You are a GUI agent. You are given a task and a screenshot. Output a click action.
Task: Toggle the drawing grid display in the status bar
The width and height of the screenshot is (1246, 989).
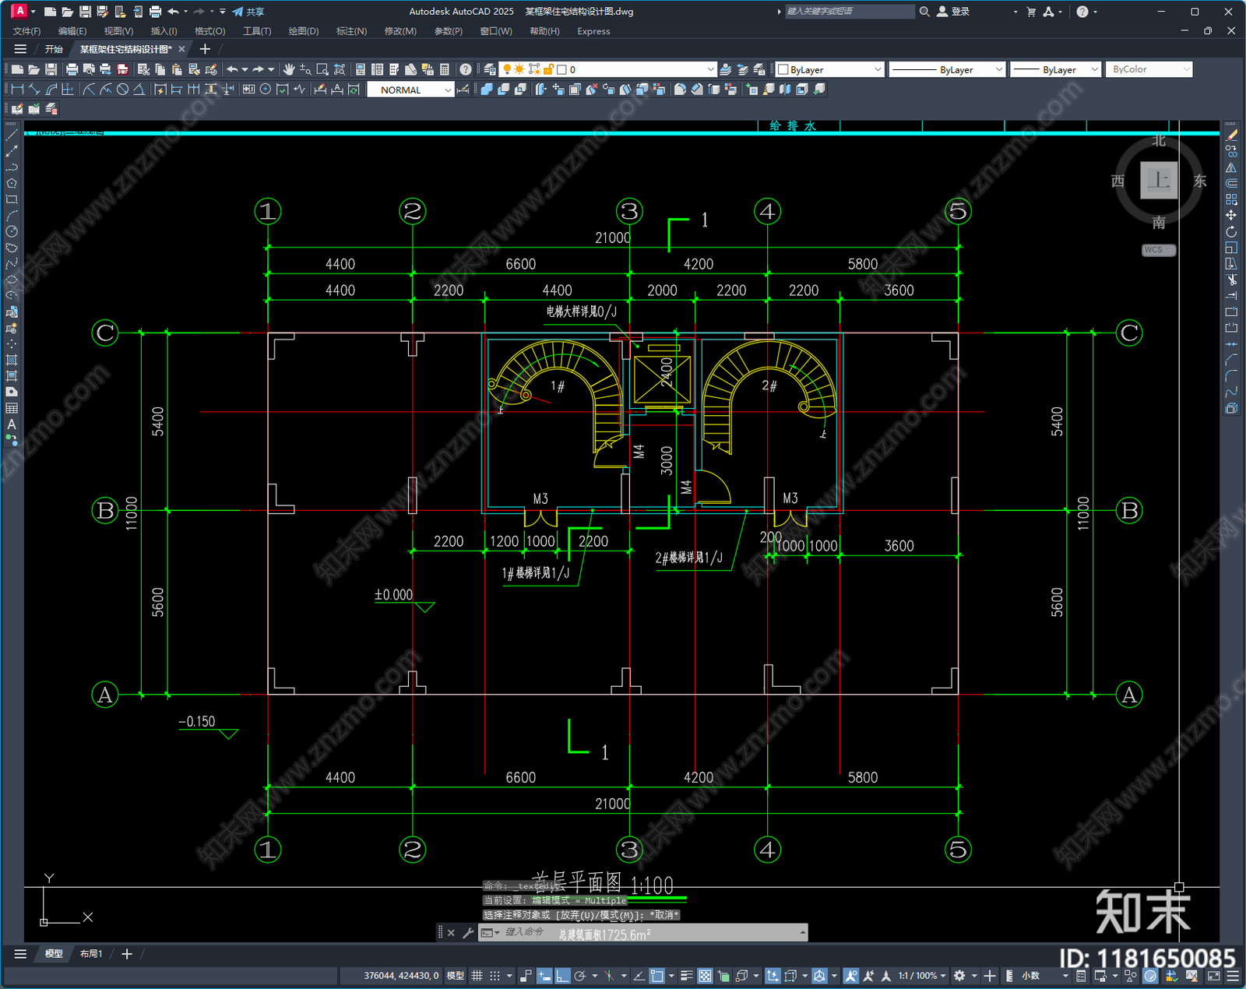(477, 976)
